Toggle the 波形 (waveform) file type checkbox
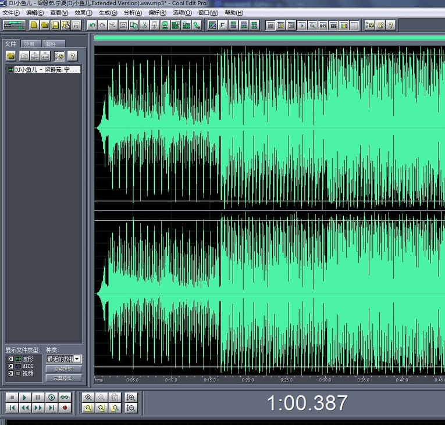The height and width of the screenshot is (425, 445). pos(10,359)
